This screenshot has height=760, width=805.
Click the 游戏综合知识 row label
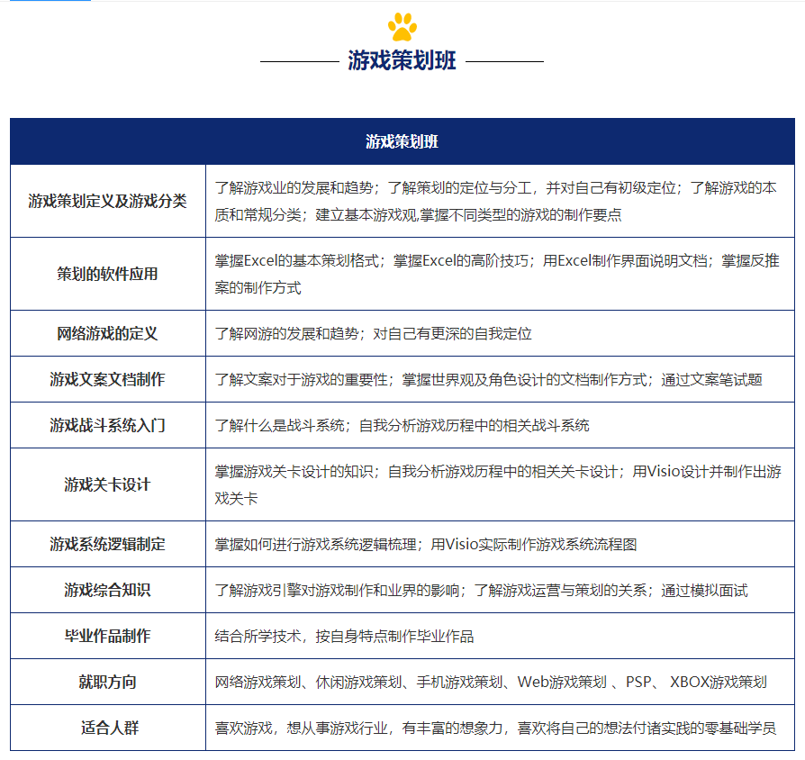click(x=107, y=590)
